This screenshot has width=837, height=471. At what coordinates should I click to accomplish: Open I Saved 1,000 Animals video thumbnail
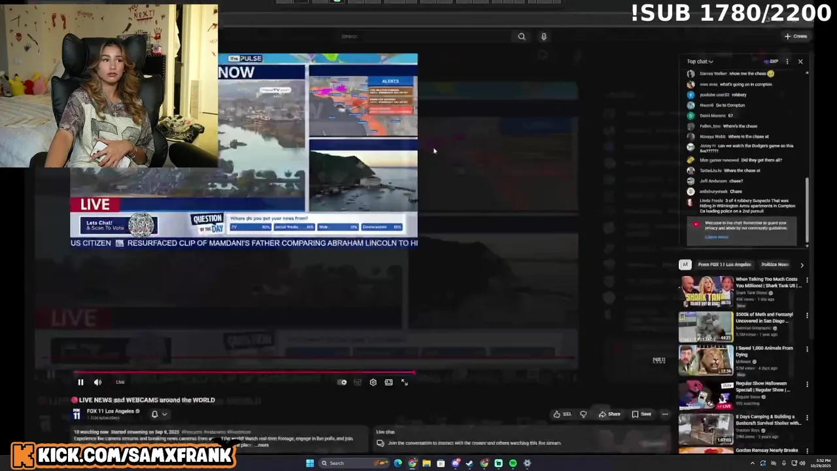pos(706,361)
